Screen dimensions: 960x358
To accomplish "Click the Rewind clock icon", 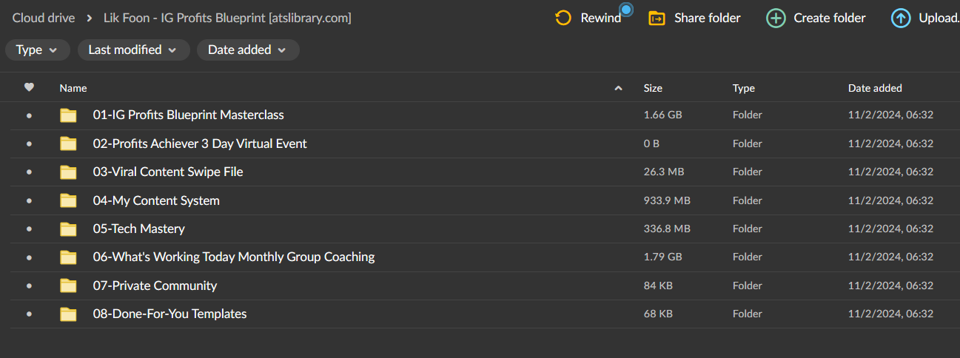I will coord(563,18).
